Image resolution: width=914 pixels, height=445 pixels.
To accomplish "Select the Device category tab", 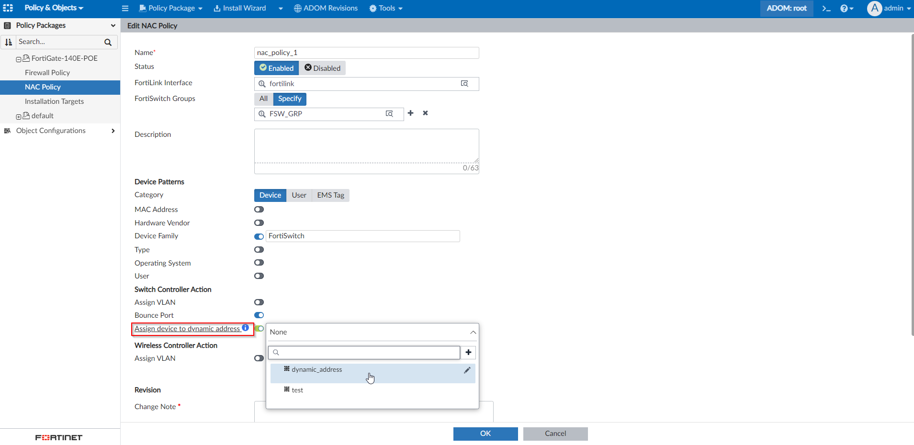I will click(270, 195).
